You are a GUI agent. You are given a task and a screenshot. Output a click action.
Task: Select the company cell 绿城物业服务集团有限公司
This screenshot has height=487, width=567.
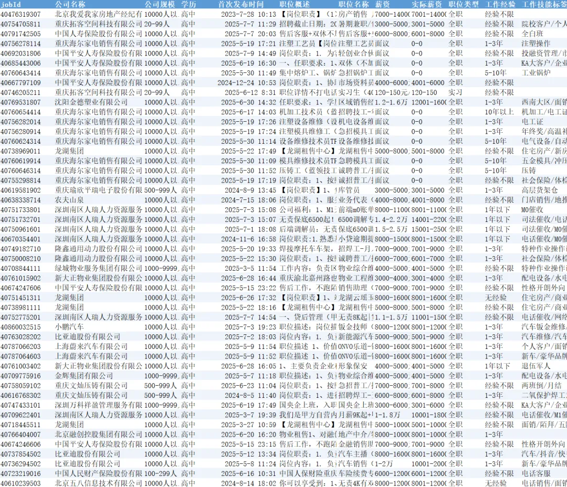pos(99,268)
